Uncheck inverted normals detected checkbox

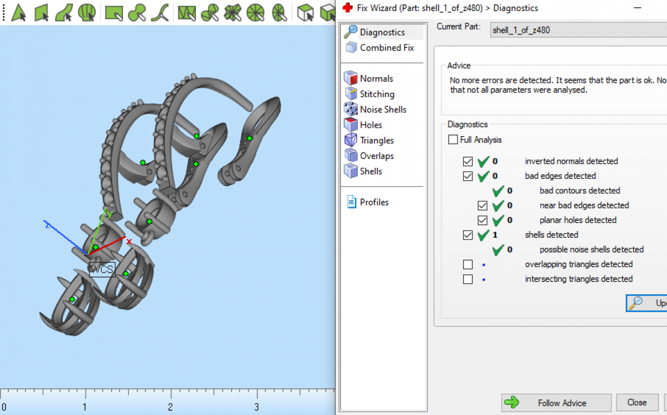pos(468,162)
